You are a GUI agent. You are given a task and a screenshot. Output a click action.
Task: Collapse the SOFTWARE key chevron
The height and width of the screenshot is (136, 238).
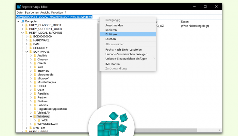27,52
